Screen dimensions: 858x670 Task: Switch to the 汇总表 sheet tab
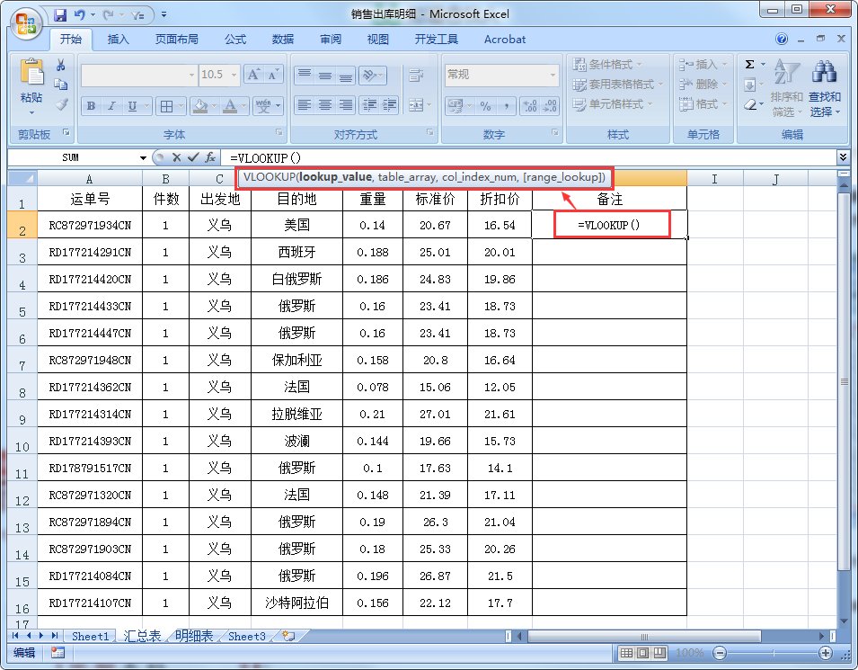tap(140, 636)
